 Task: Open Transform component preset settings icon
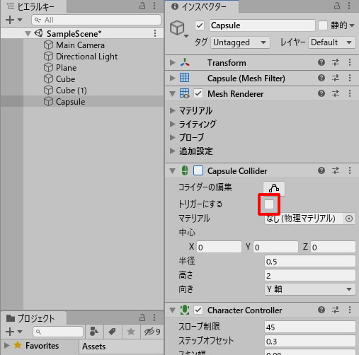(x=336, y=62)
